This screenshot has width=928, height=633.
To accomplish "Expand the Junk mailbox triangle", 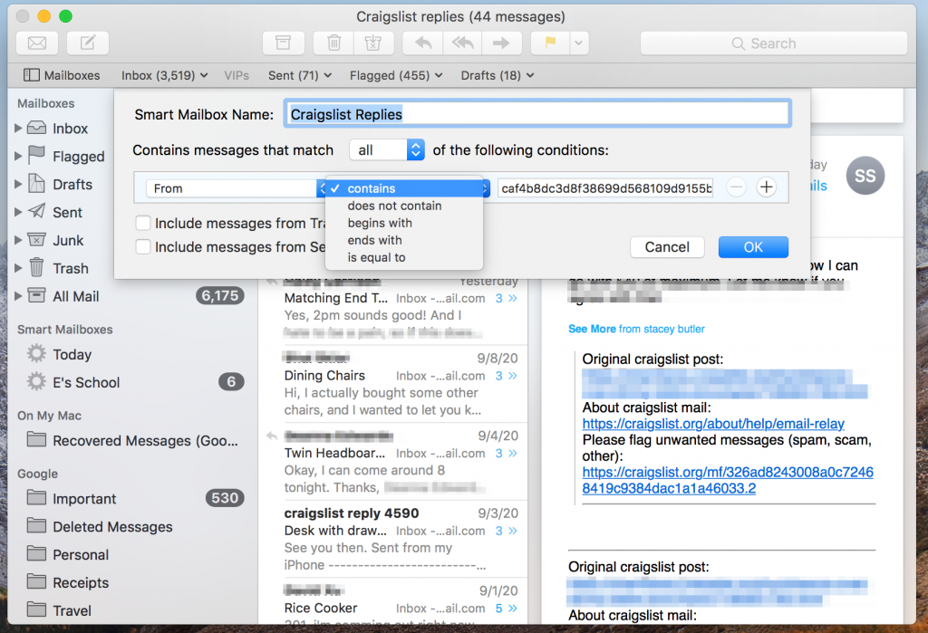I will (x=18, y=240).
